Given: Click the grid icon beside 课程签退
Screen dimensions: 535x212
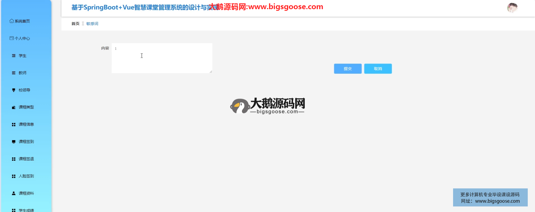Looking at the screenshot, I should [x=14, y=159].
